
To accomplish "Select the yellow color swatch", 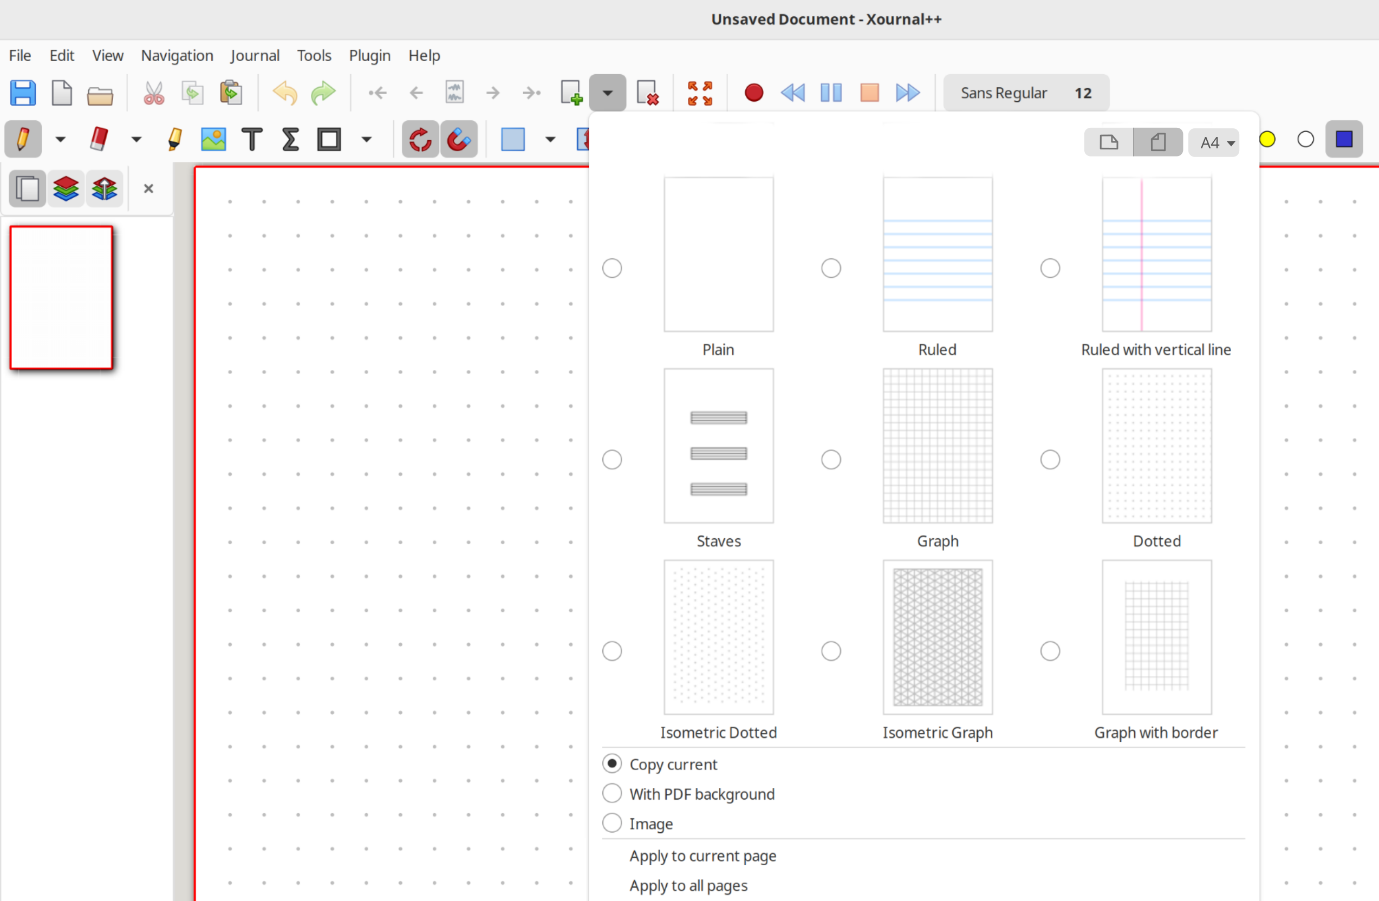I will [1268, 139].
